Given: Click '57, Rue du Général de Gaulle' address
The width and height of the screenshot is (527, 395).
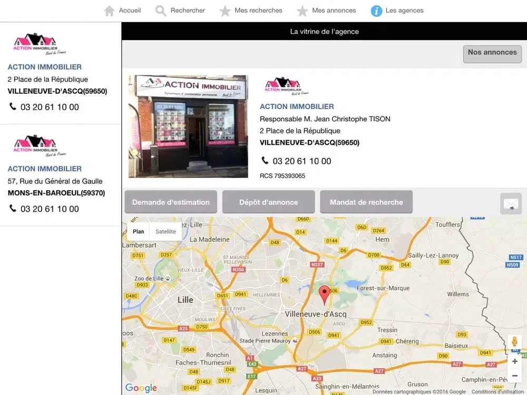Looking at the screenshot, I should 55,181.
